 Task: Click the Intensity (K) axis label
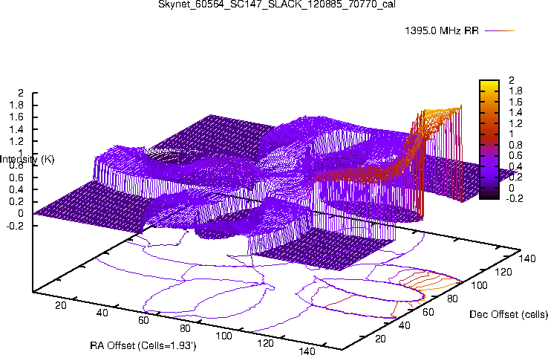click(27, 160)
